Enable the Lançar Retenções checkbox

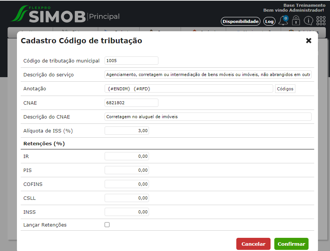coord(107,225)
